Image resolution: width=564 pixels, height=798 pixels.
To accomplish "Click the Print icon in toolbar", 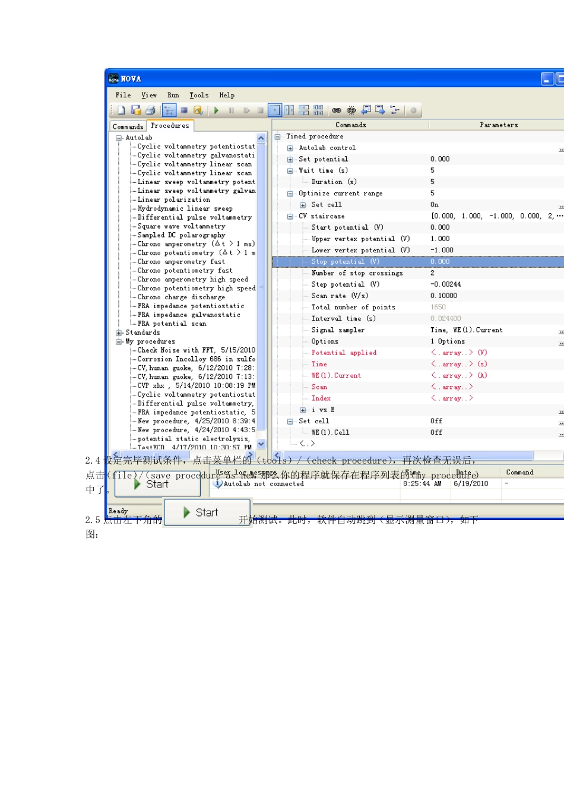I will (150, 110).
